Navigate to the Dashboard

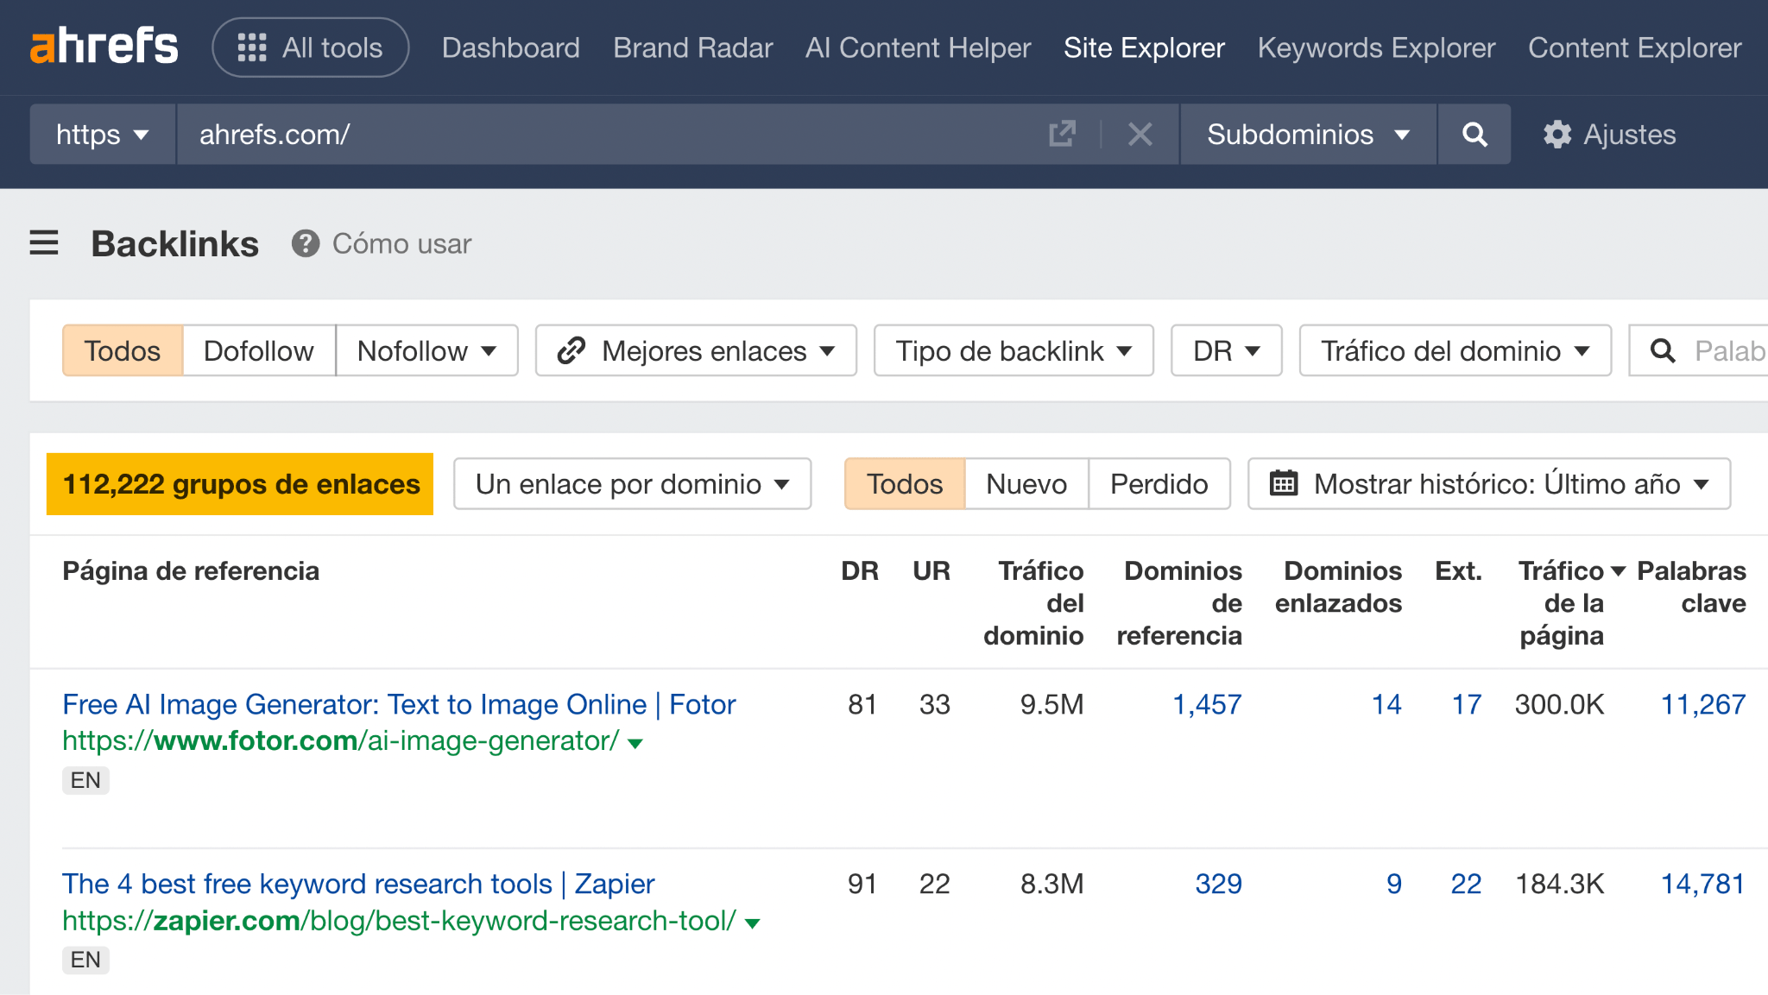point(510,47)
